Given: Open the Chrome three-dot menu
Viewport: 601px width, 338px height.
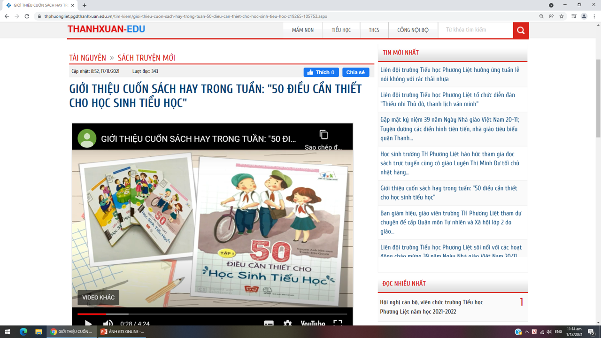Looking at the screenshot, I should click(594, 16).
